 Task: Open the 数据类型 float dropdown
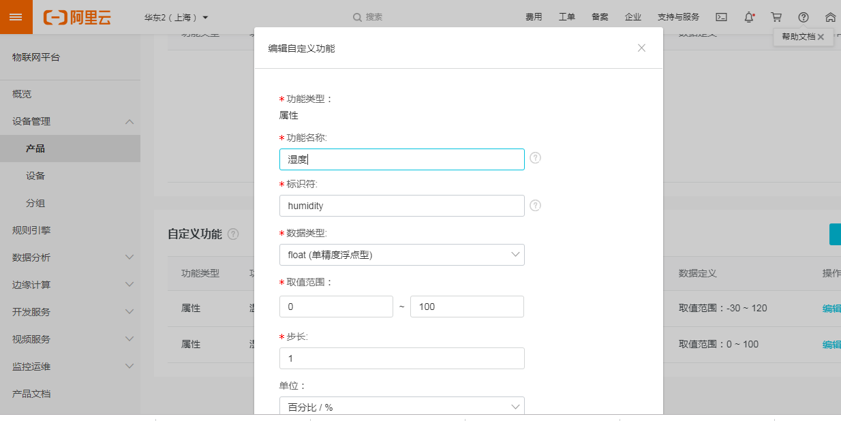pyautogui.click(x=402, y=255)
